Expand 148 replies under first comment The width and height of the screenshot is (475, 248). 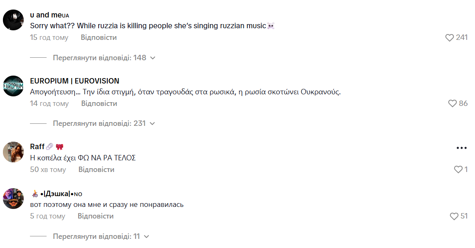104,58
